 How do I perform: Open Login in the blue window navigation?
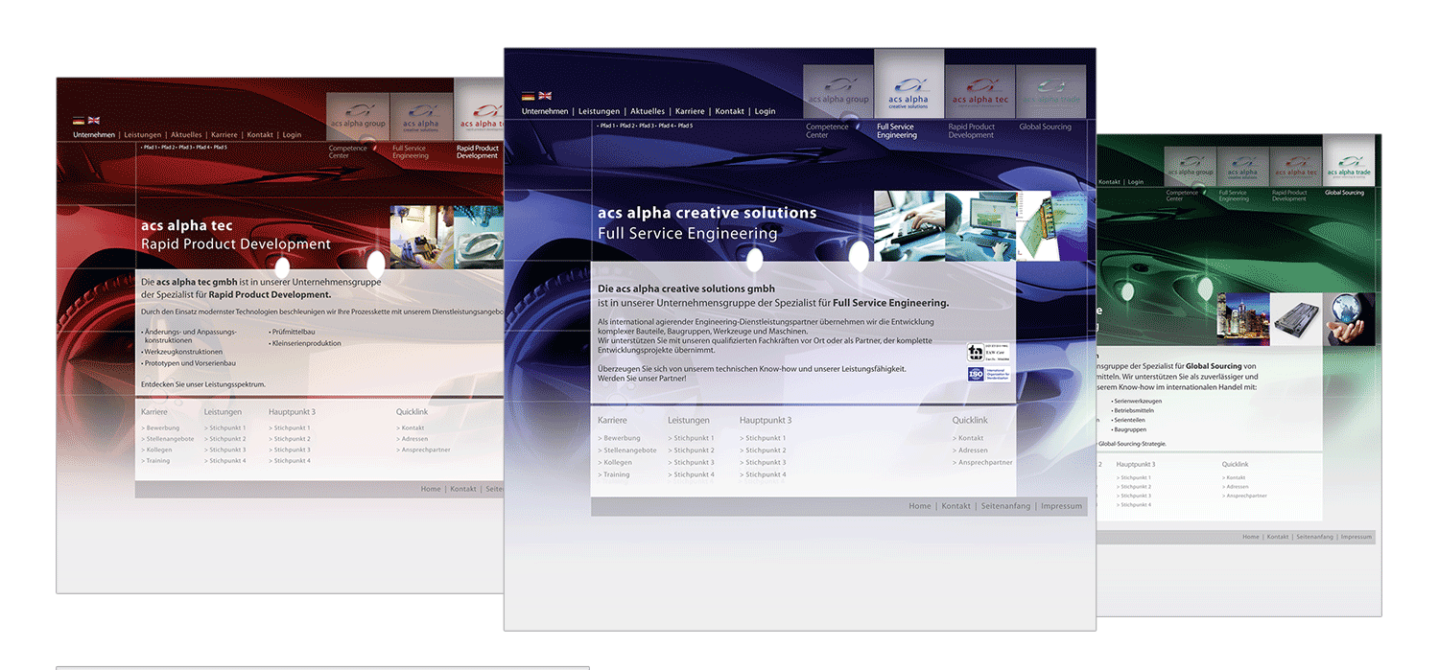(x=766, y=111)
